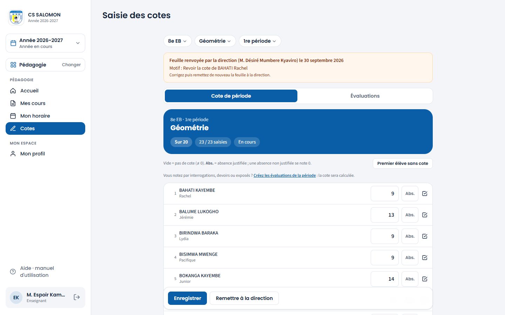Click the help question-mark icon
The image size is (505, 315).
[x=13, y=272]
